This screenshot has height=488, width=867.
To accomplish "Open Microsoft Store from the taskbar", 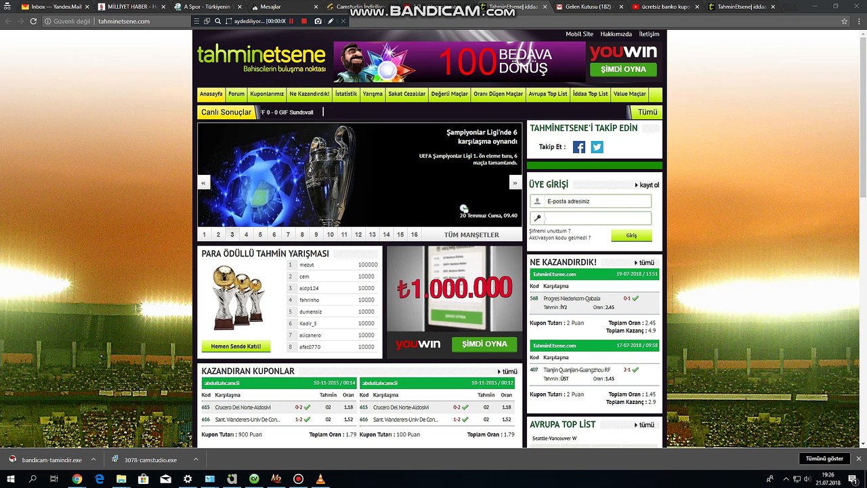I will pyautogui.click(x=144, y=479).
